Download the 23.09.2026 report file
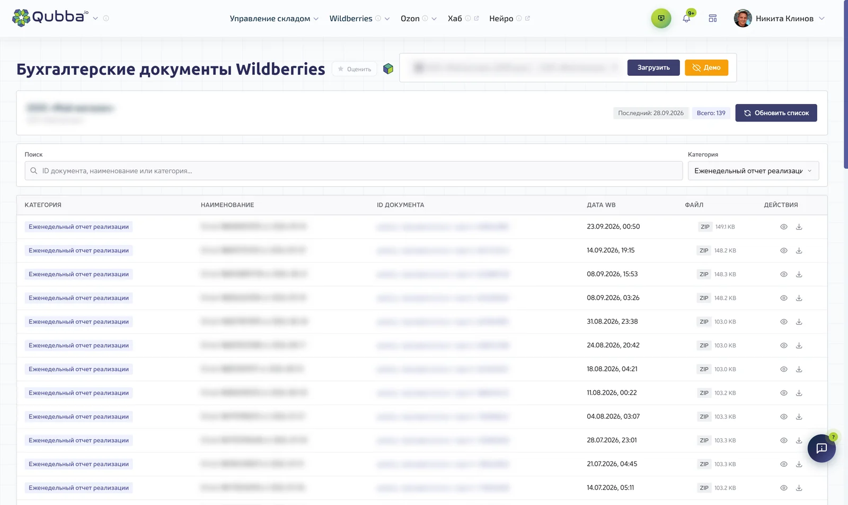Screen dimensions: 848x505 [x=799, y=227]
